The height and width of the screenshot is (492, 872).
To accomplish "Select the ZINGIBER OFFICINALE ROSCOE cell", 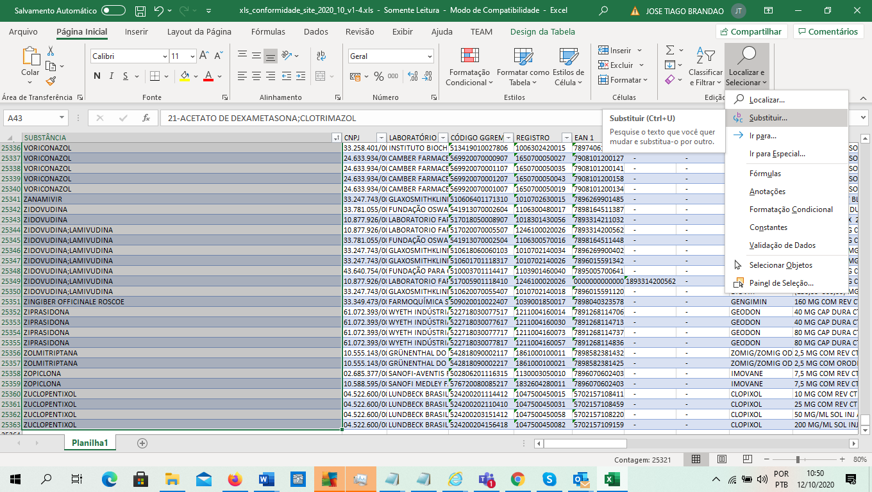I will [182, 302].
